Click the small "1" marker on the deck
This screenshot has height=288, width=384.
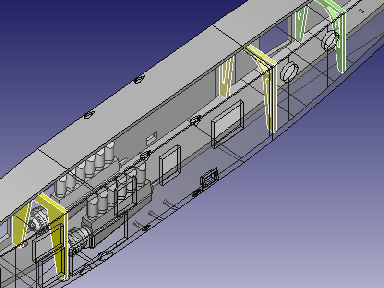tap(361, 10)
